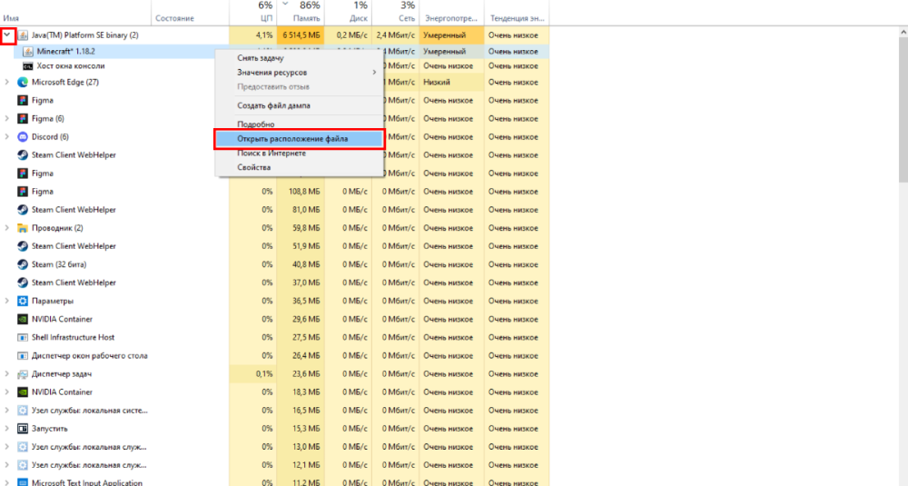Expand the Figma (6) process group
The width and height of the screenshot is (908, 486).
[8, 118]
